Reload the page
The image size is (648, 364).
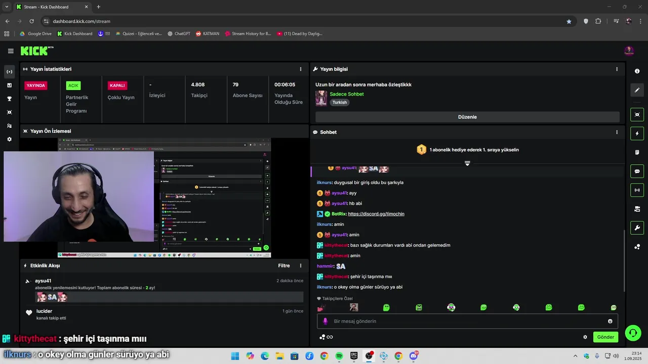[x=31, y=21]
